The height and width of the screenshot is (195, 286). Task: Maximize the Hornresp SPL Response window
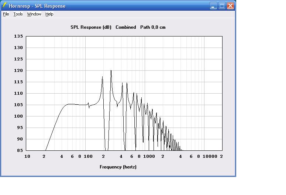tap(222, 6)
